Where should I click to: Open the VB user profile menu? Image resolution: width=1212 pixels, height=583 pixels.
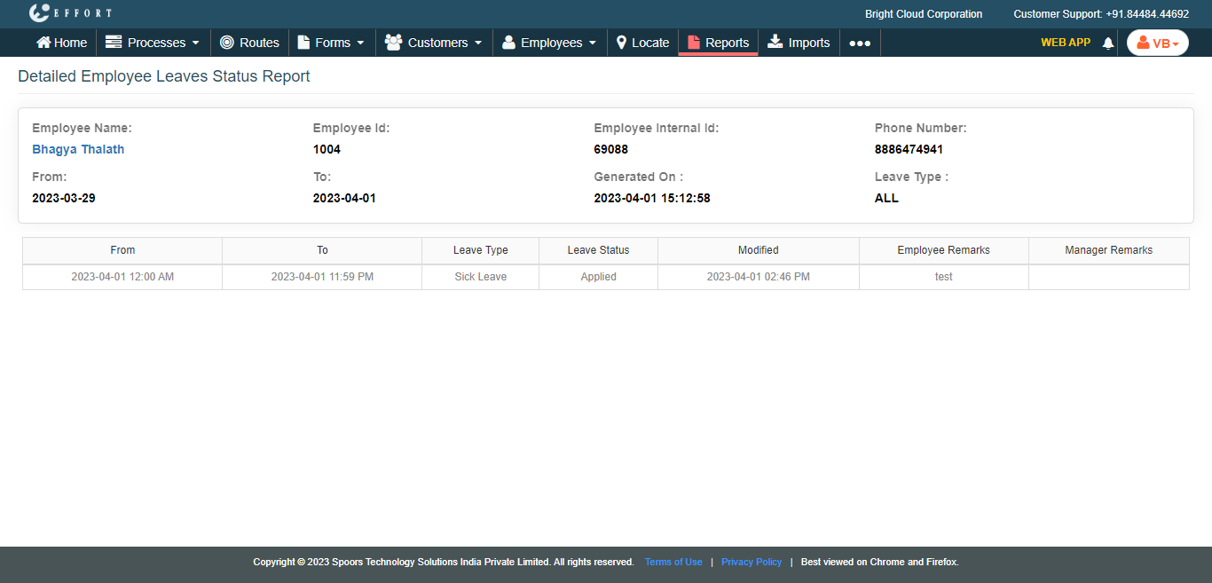[1157, 43]
